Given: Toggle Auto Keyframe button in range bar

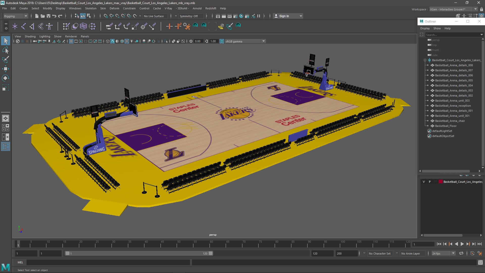Looking at the screenshot, I should [x=472, y=253].
